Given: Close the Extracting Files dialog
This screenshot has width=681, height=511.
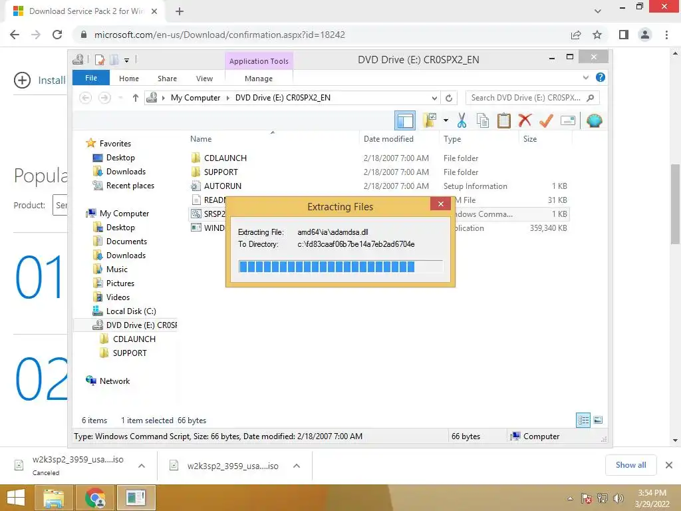Looking at the screenshot, I should point(440,204).
